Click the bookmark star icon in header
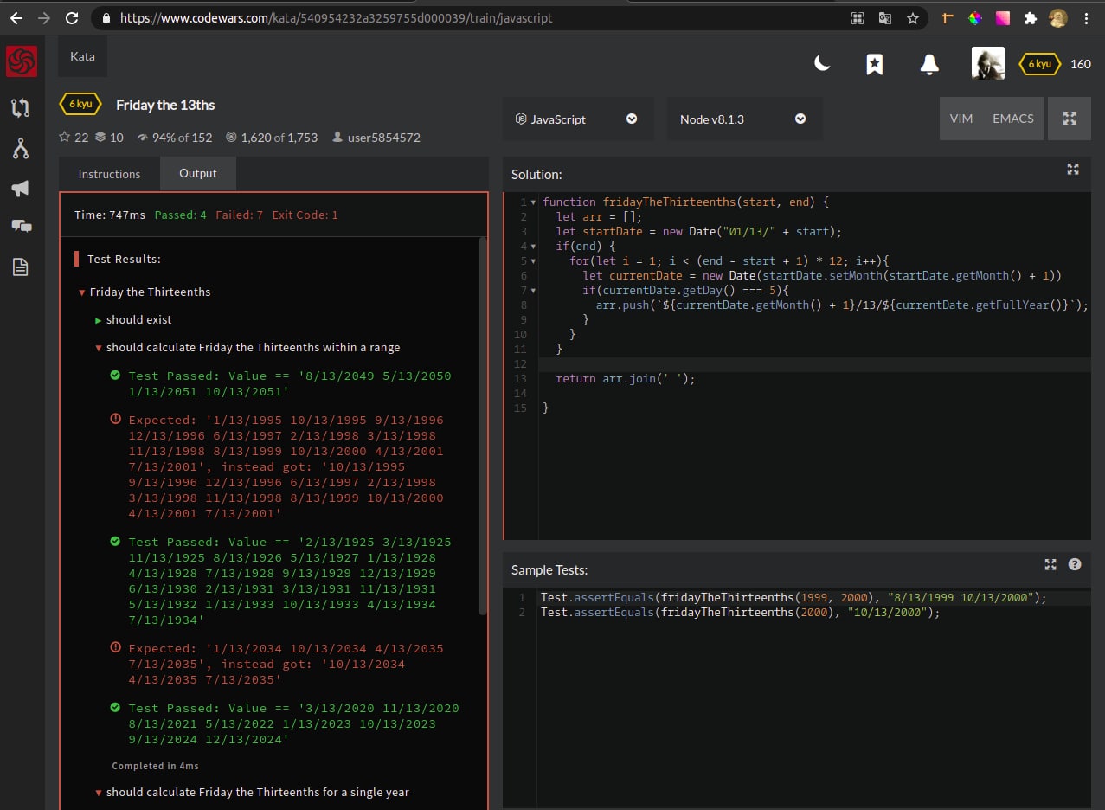Image resolution: width=1105 pixels, height=810 pixels. 875,64
